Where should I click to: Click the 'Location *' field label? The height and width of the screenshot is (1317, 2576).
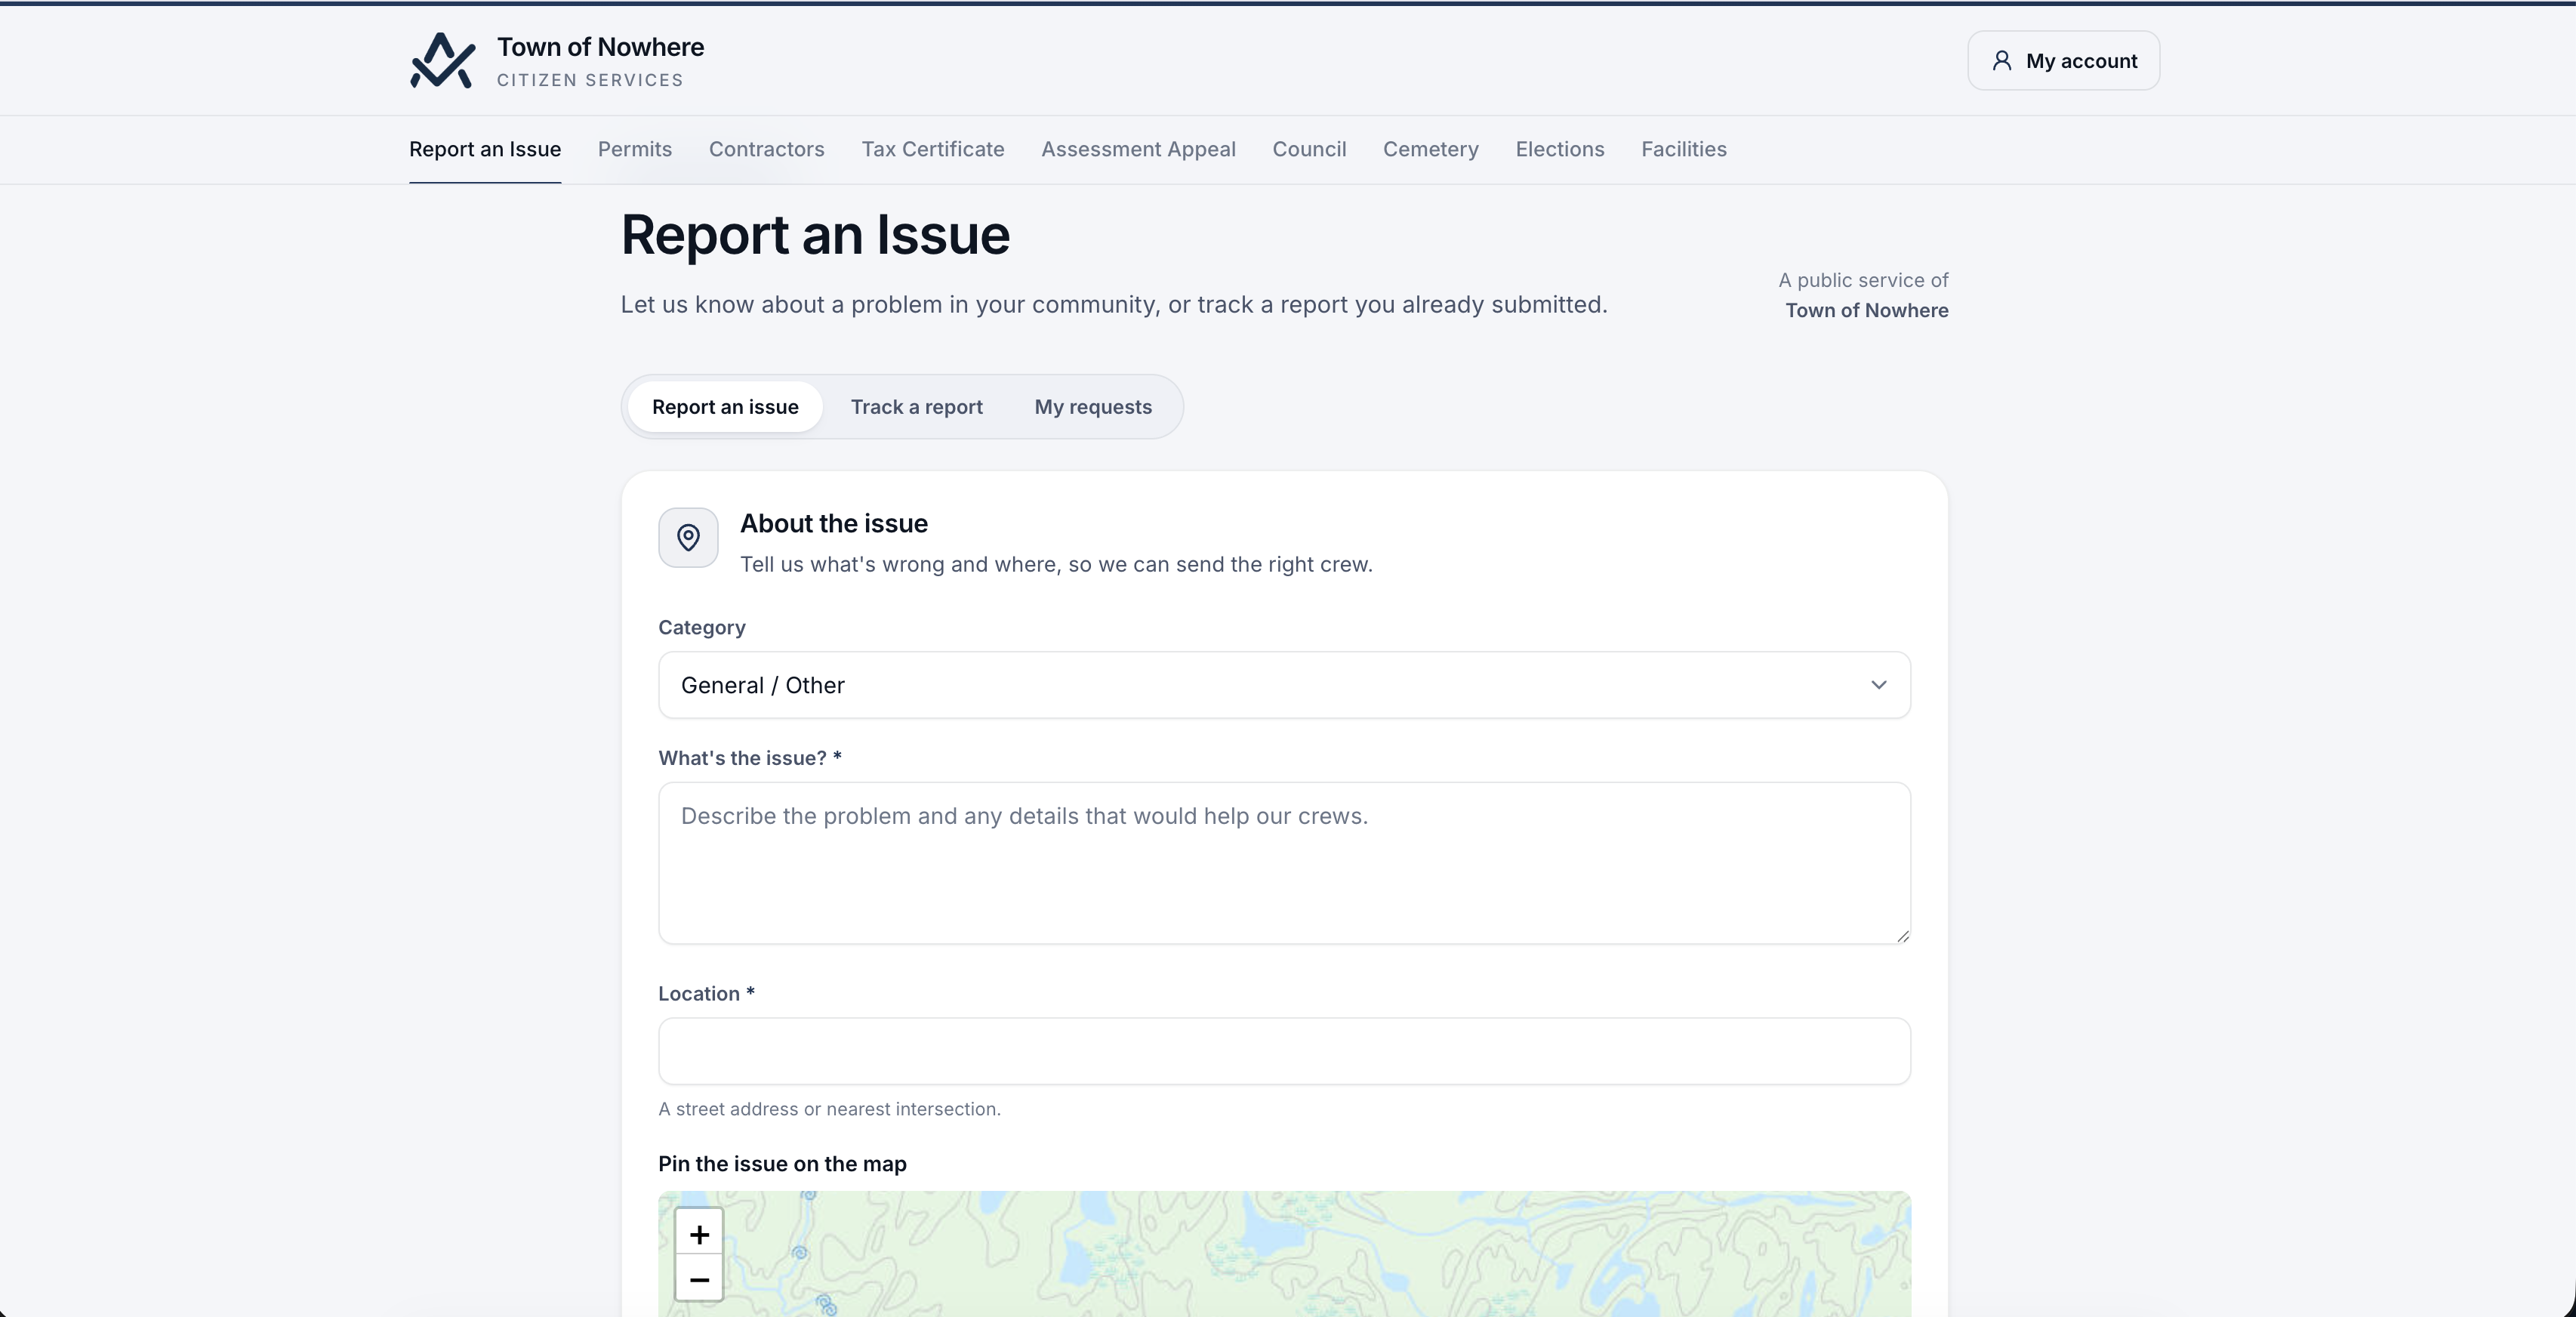706,993
